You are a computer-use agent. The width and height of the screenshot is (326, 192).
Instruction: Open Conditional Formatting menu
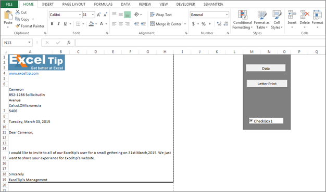[x=243, y=20]
